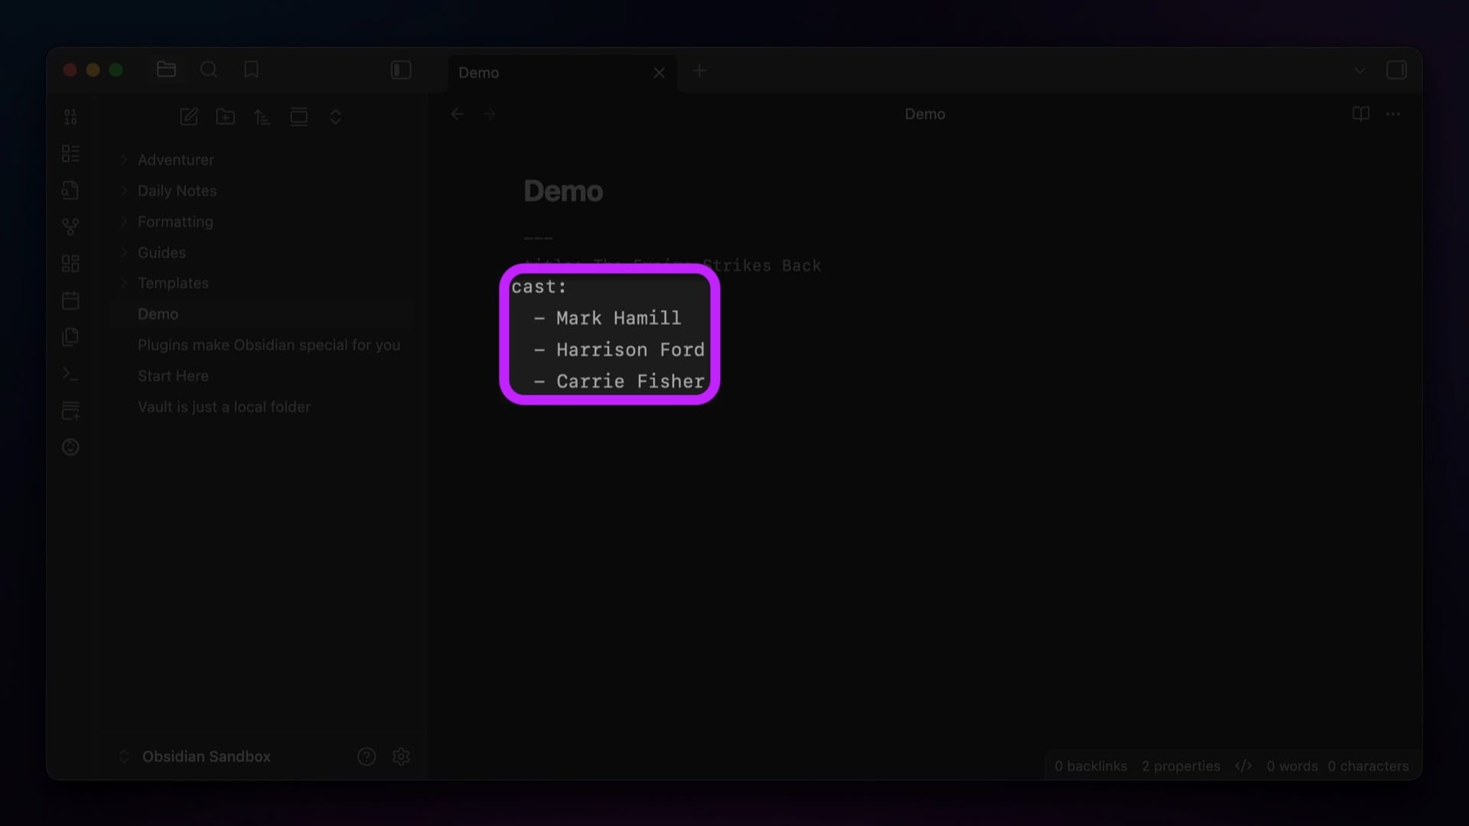Click 0 backlinks in status bar
The height and width of the screenshot is (826, 1469).
click(x=1090, y=766)
